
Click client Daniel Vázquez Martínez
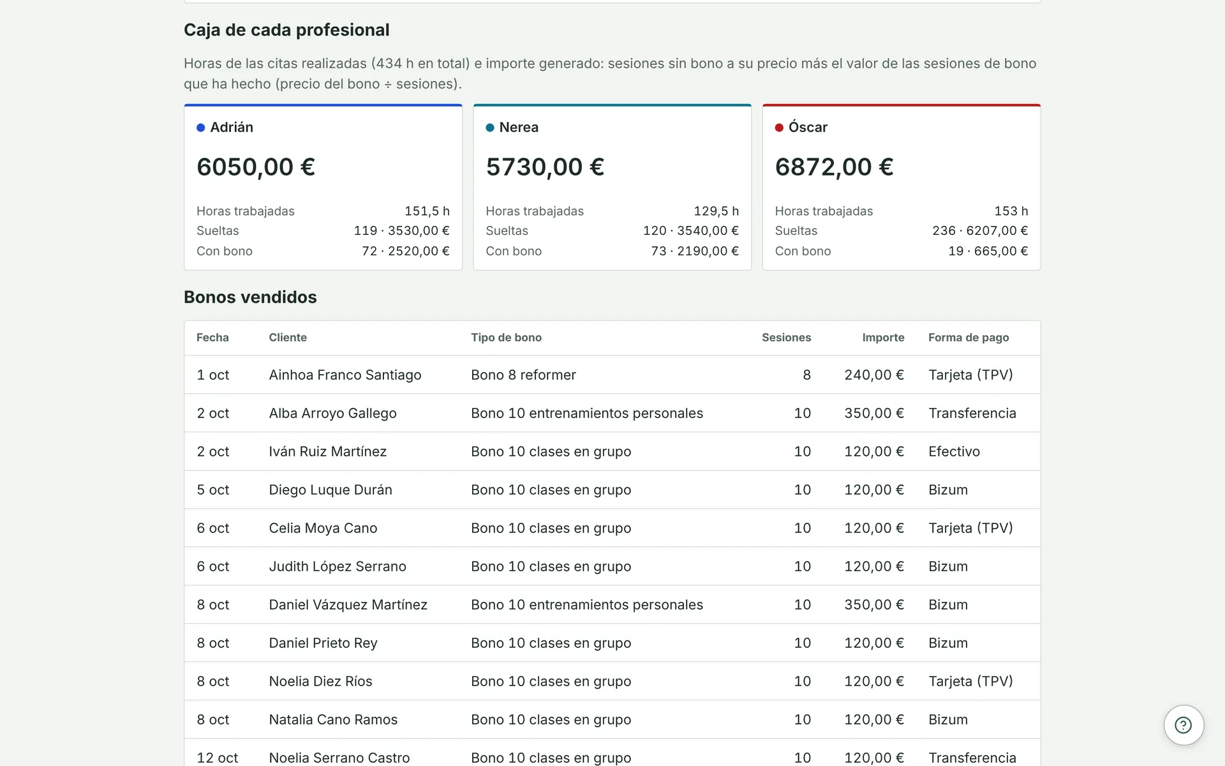pyautogui.click(x=348, y=605)
